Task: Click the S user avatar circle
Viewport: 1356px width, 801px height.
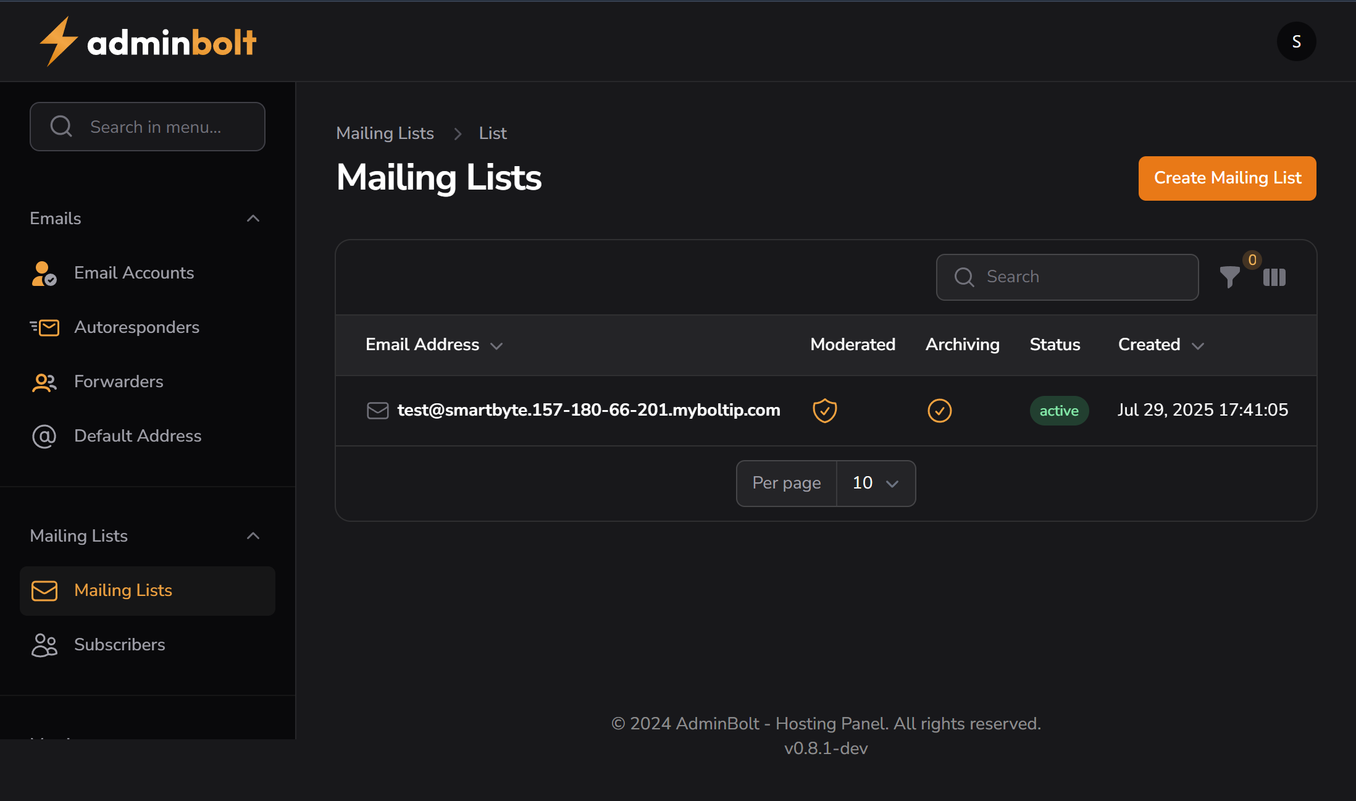Action: coord(1296,41)
